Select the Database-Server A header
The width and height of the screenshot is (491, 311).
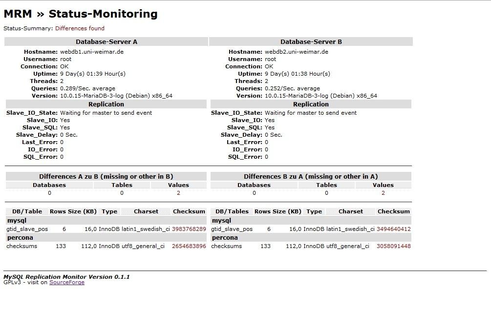coord(106,41)
